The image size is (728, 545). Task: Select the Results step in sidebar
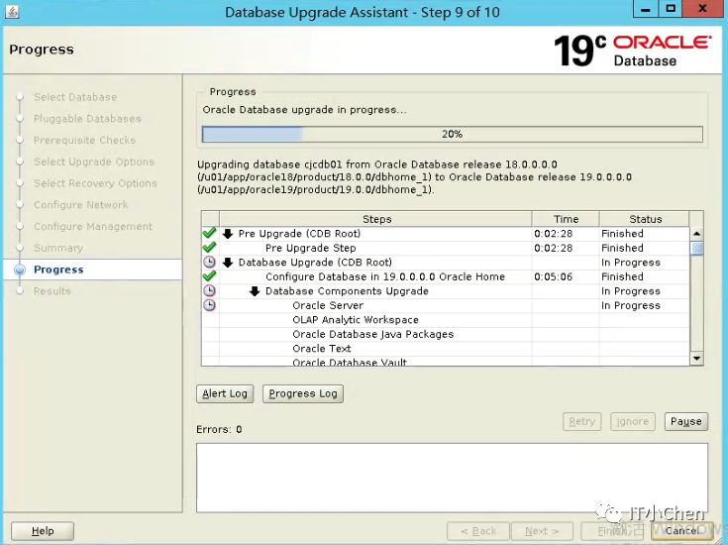click(52, 291)
